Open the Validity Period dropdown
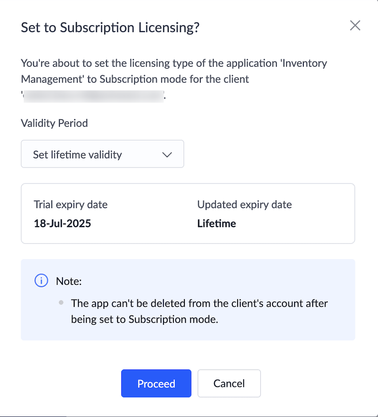Screen dimensions: 378x417 [102, 154]
